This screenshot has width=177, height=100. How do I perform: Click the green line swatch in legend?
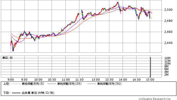tap(16, 84)
